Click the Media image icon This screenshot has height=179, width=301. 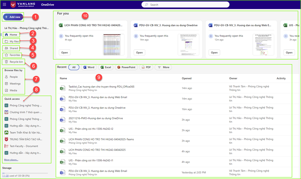point(6,90)
